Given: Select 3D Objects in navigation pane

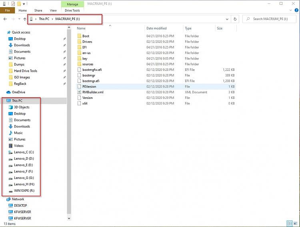Looking at the screenshot, I should point(21,107).
